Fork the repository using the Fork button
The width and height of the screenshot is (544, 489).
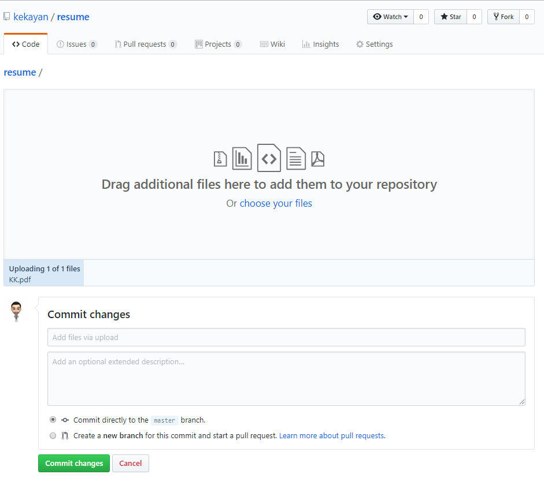(x=504, y=17)
